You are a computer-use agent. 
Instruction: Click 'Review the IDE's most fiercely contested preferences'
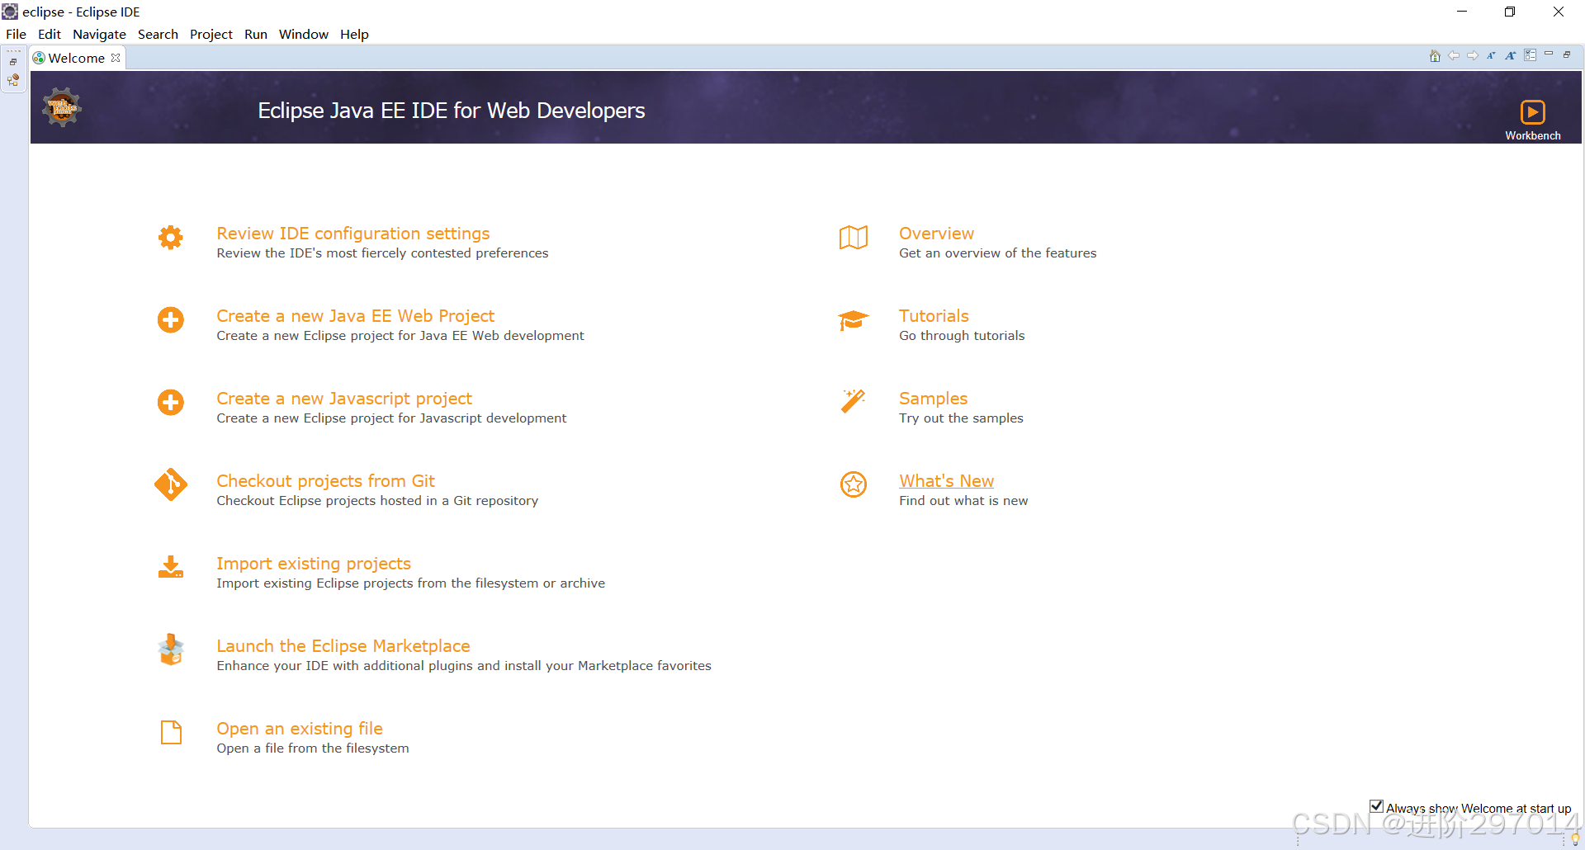click(x=382, y=253)
